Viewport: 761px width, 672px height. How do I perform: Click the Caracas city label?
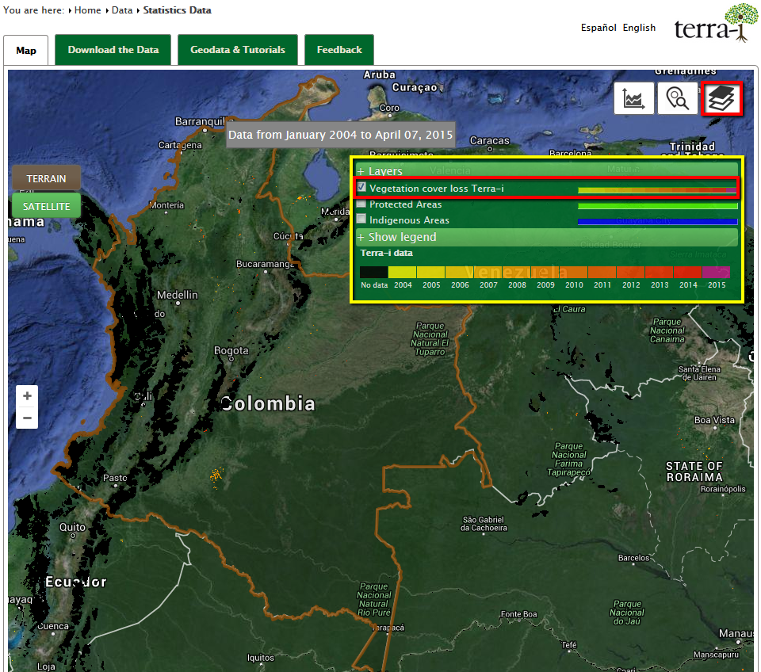490,141
